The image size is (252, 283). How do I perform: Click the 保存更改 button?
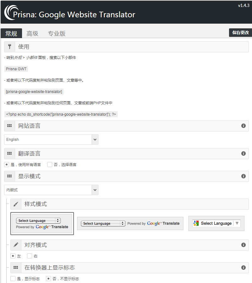[x=240, y=33]
